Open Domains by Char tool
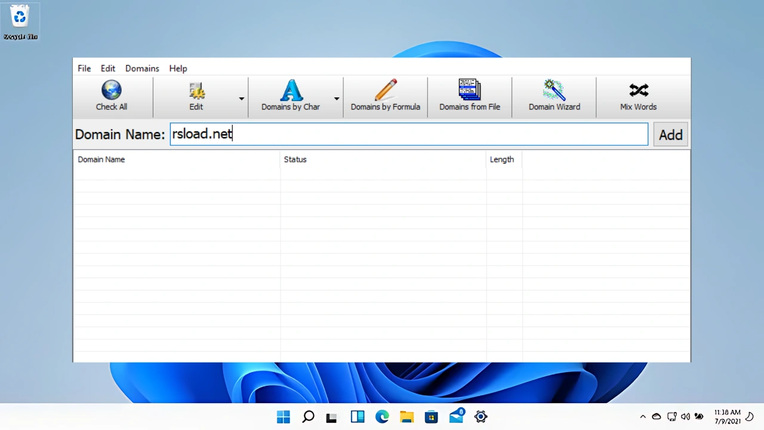This screenshot has height=430, width=764. tap(291, 97)
